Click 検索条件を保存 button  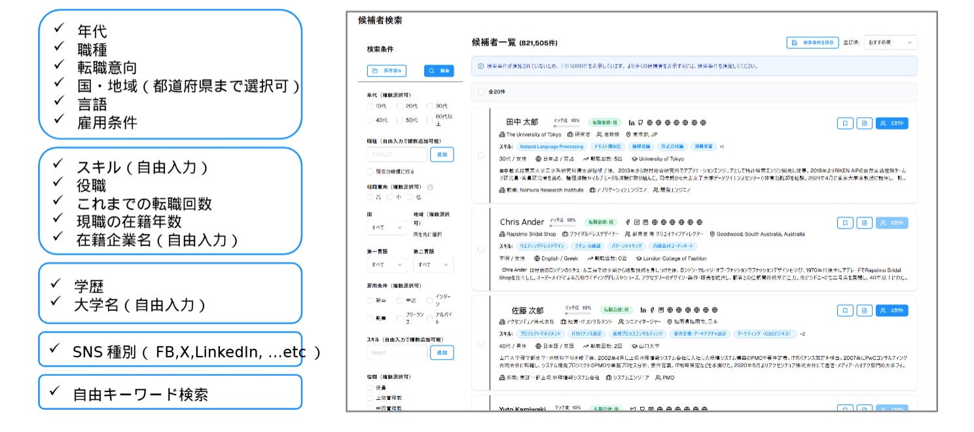[x=812, y=43]
